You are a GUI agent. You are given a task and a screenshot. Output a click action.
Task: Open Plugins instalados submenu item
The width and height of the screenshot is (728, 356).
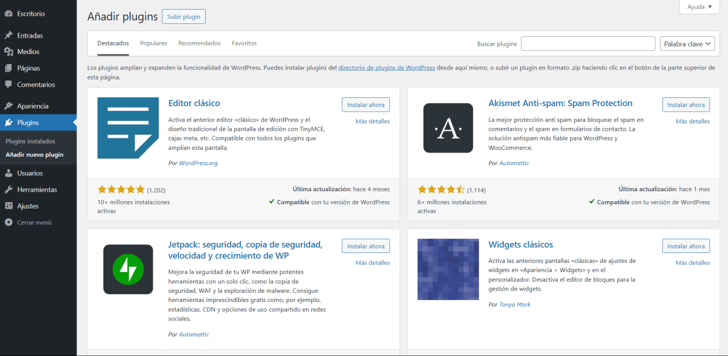coord(30,141)
